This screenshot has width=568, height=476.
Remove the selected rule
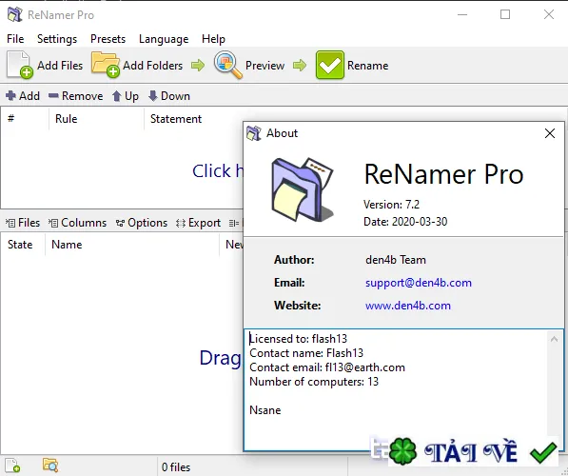pyautogui.click(x=75, y=96)
